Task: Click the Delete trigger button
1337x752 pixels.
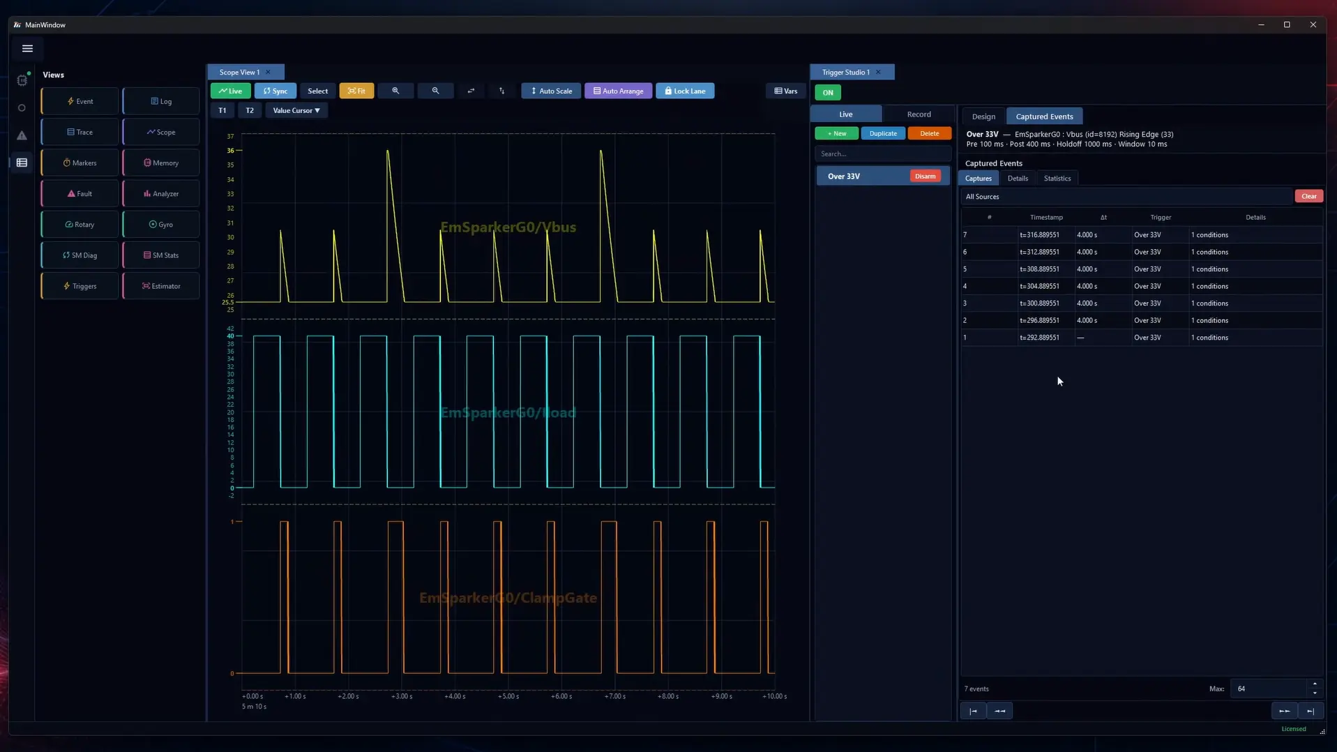Action: tap(929, 133)
